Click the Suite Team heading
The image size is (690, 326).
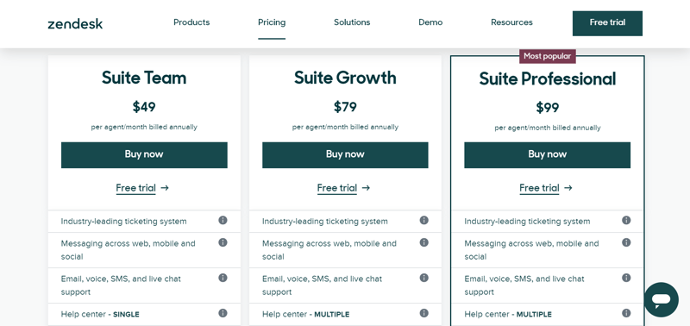point(144,78)
